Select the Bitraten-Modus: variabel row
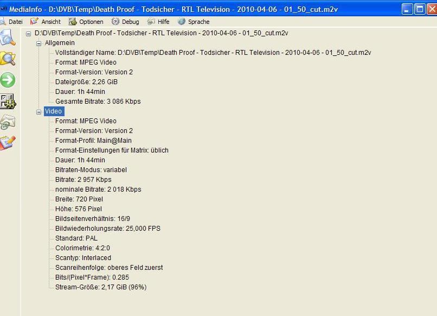The image size is (437, 316). click(x=91, y=170)
